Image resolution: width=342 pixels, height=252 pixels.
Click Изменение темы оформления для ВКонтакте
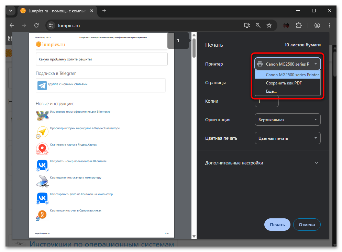point(80,112)
